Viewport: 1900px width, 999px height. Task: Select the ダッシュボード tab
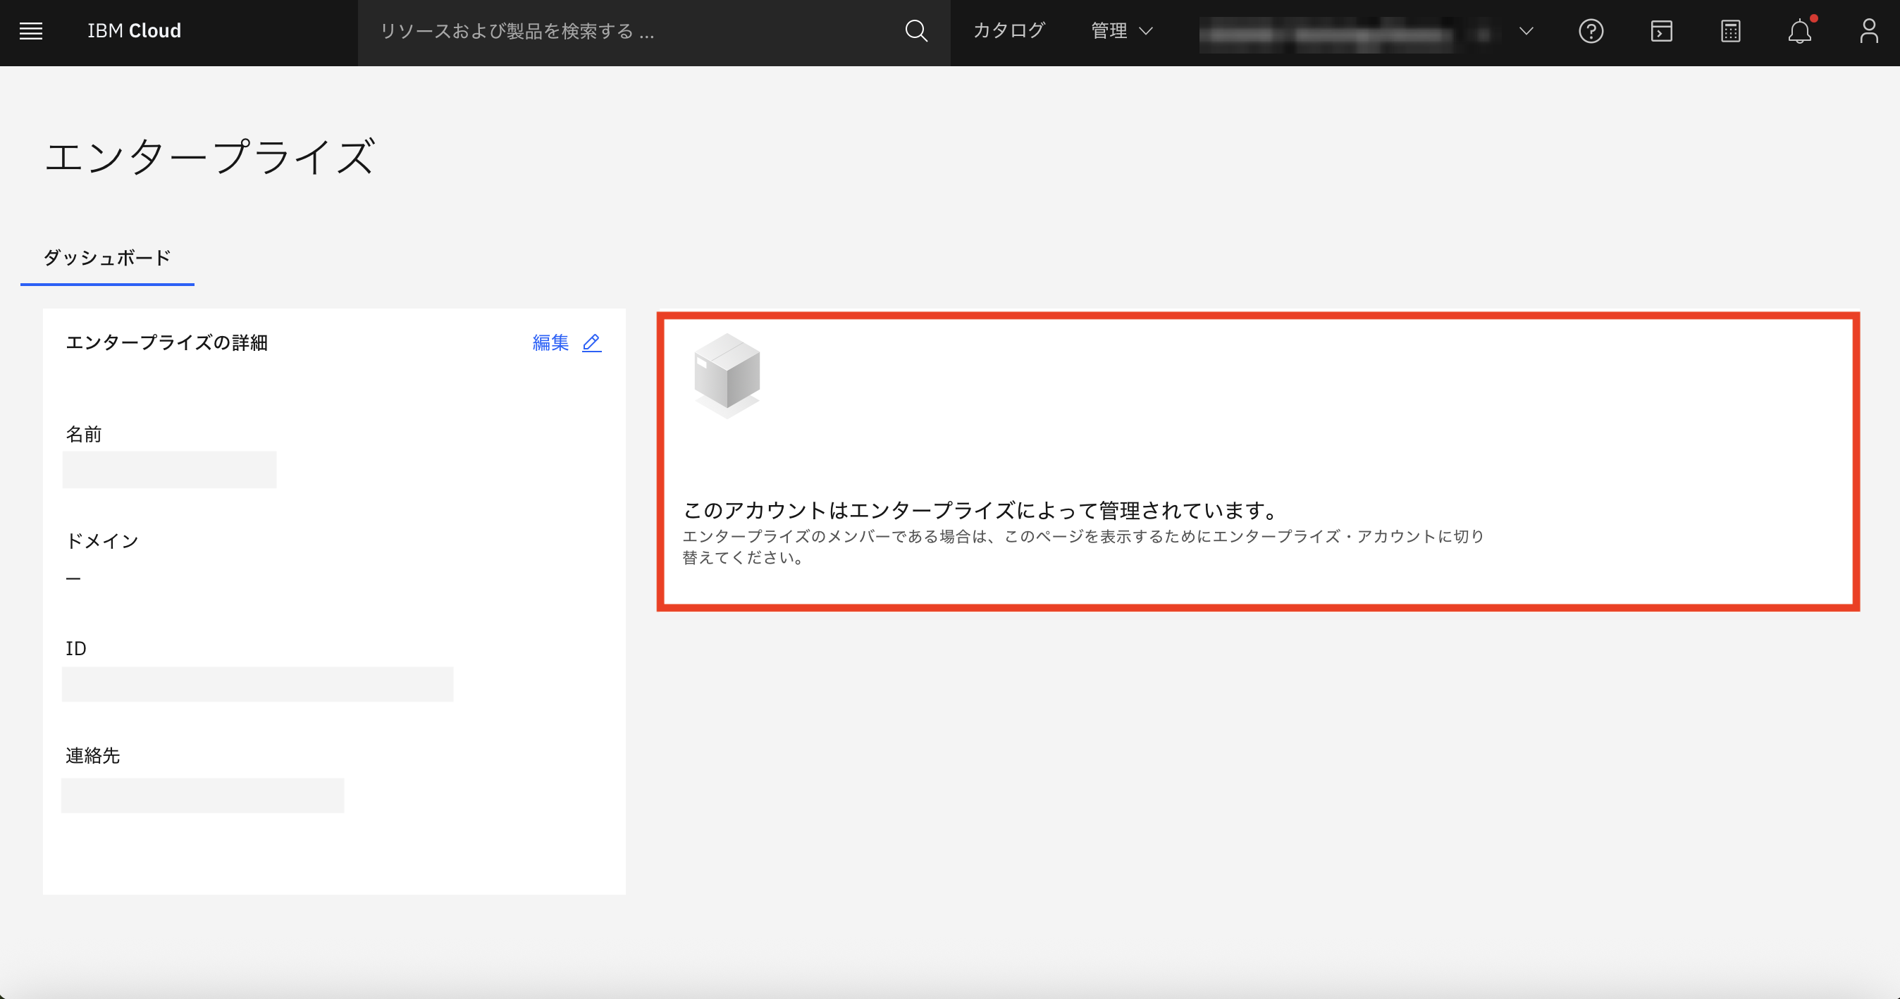point(107,257)
